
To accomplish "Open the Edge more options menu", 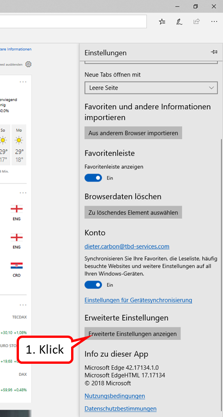I will tap(214, 22).
